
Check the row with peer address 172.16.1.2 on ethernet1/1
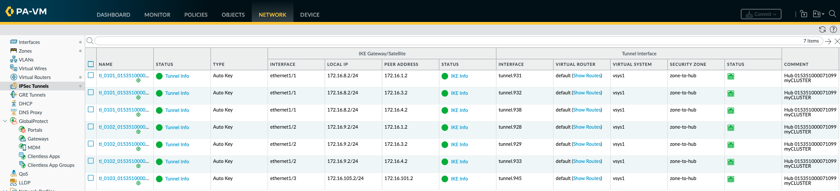pos(91,76)
